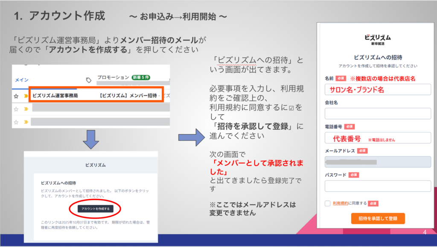Screen dimensions: 437x247
Task: Click the ビズリズム logo atop the form
Action: point(377,38)
